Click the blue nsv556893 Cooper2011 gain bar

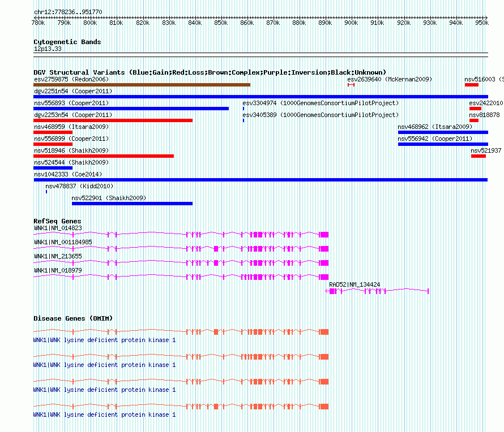tap(131, 109)
